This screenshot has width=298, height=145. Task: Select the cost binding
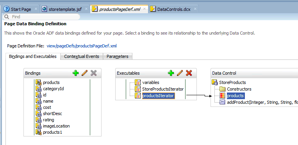(x=47, y=107)
